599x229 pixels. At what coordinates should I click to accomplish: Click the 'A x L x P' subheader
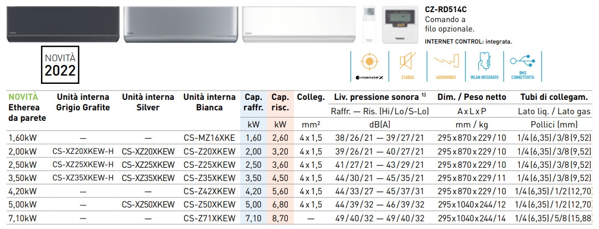pos(472,111)
